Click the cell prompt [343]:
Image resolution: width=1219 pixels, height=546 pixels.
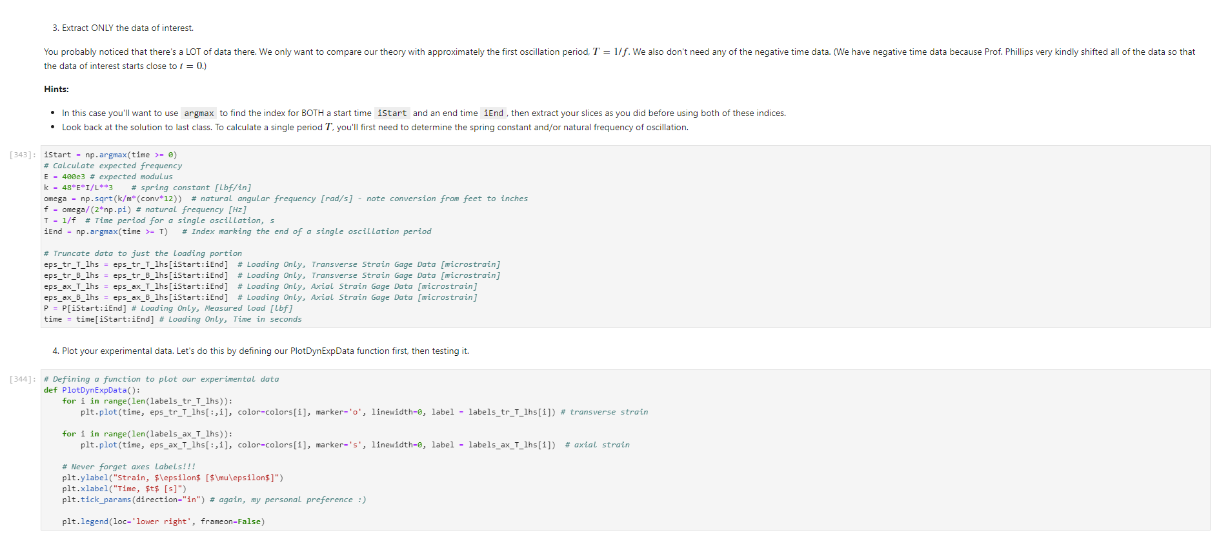[x=23, y=155]
